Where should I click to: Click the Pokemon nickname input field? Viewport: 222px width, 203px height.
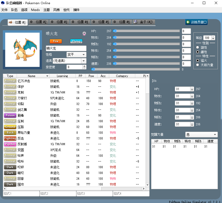tap(66, 48)
